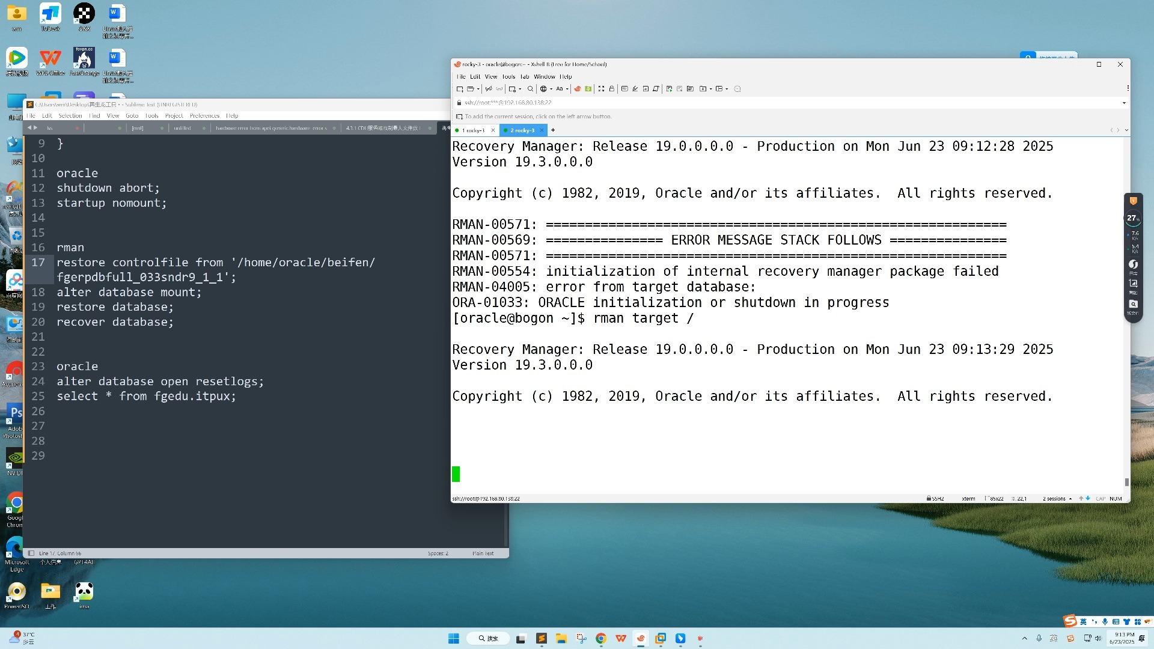Click the Aa font icon in Xshell toolbar
This screenshot has height=649, width=1154.
560,89
